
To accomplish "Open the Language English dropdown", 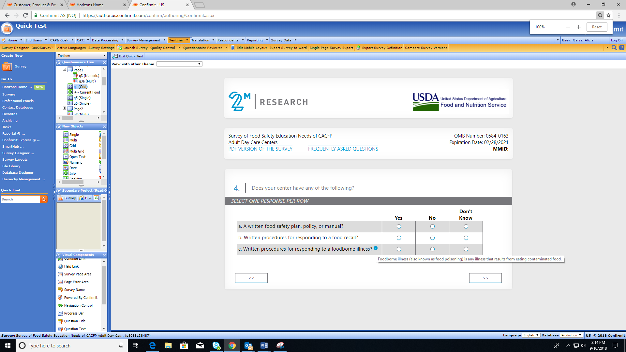I will pos(530,335).
